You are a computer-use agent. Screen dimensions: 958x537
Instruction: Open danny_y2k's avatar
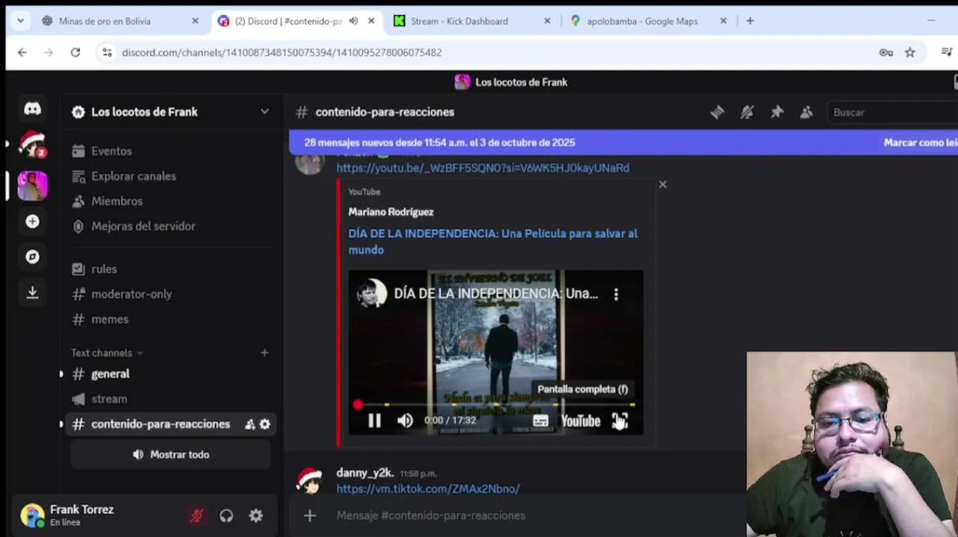(x=309, y=480)
